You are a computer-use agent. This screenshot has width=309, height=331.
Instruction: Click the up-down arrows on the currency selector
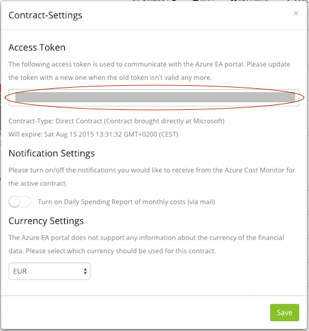pyautogui.click(x=85, y=271)
